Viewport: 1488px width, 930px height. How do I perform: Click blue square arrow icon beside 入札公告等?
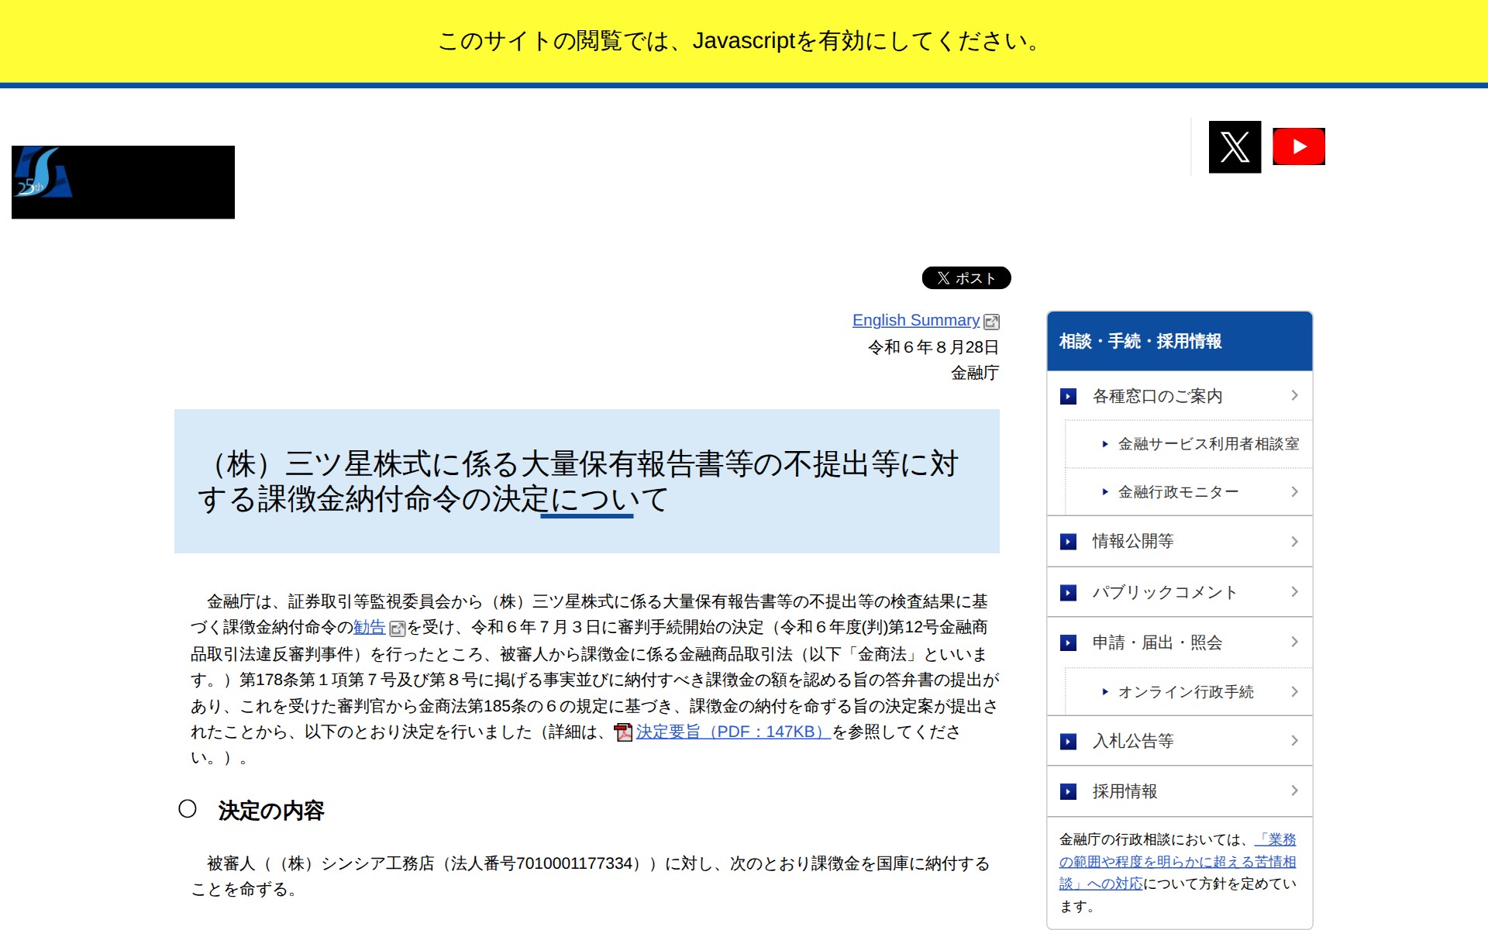tap(1068, 742)
